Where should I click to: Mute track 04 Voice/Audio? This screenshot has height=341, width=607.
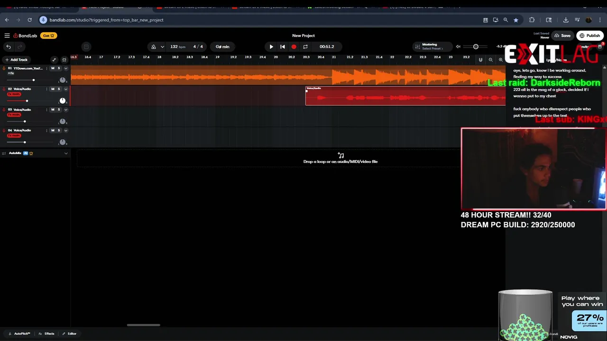[53, 131]
